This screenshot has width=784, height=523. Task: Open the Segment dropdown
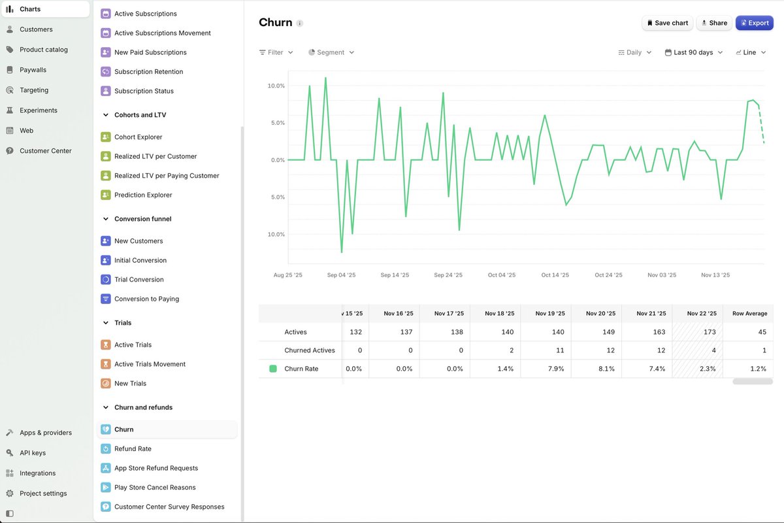(x=331, y=52)
